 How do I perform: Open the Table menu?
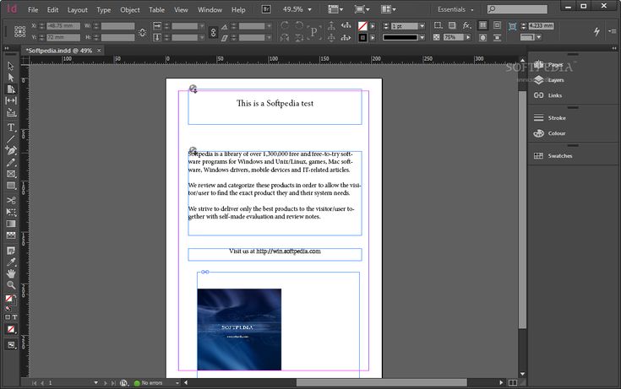tap(157, 9)
